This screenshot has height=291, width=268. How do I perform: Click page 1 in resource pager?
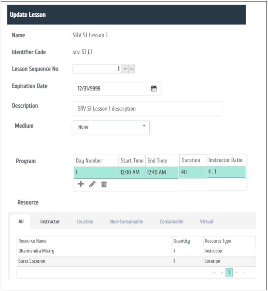click(x=229, y=272)
